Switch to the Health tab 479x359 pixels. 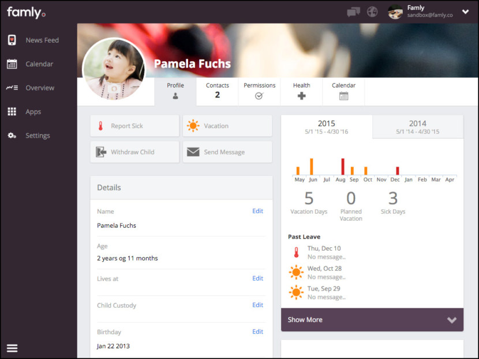(x=301, y=91)
